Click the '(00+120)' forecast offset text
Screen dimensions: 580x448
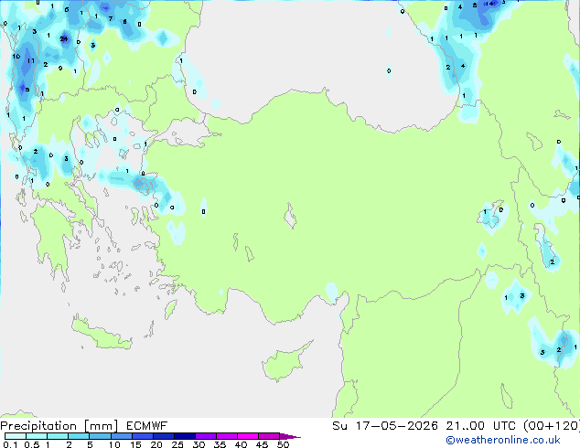(x=551, y=426)
